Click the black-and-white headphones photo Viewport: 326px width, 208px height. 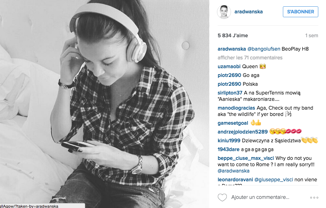(x=104, y=104)
